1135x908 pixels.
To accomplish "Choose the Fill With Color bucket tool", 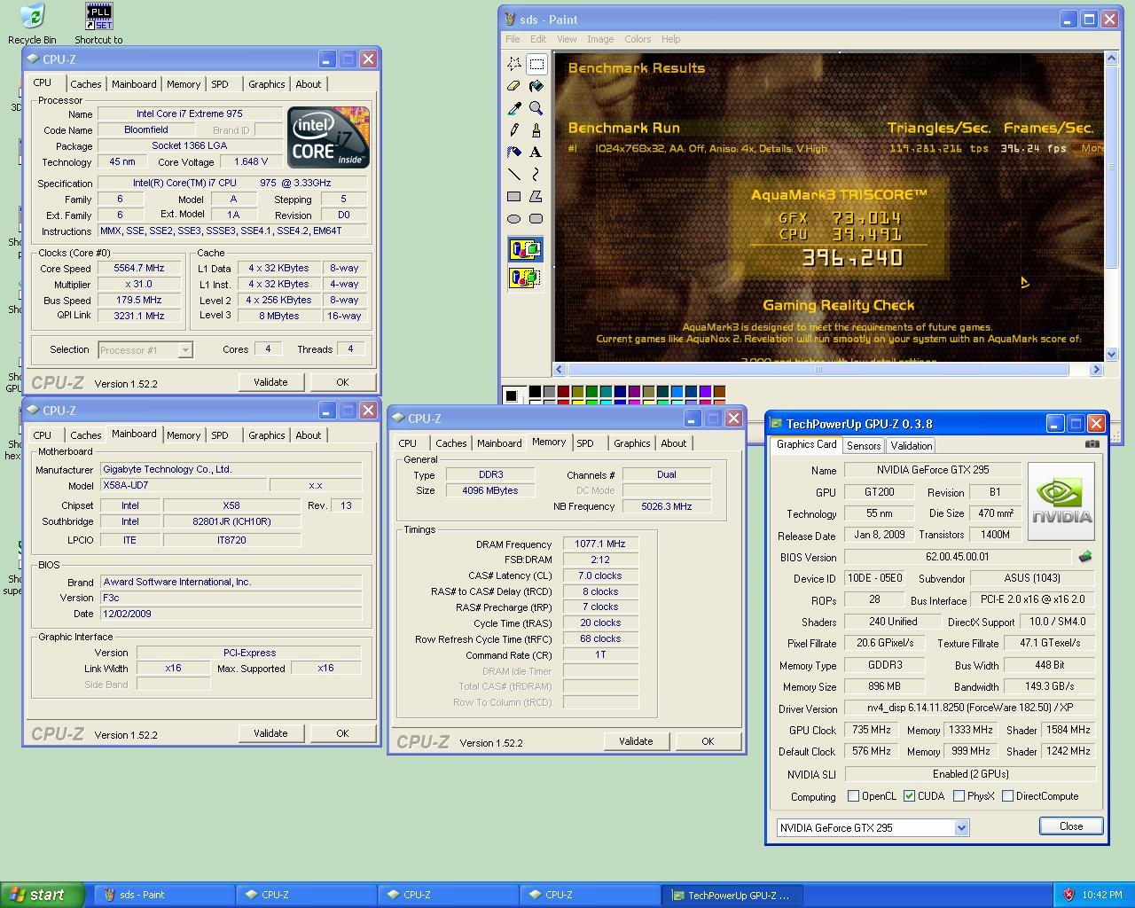I will (536, 86).
